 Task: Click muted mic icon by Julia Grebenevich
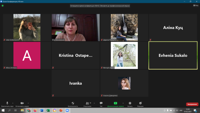pos(4,40)
